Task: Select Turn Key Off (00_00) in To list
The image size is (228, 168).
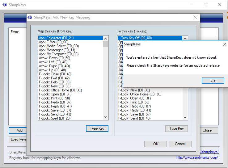Action: [150, 38]
